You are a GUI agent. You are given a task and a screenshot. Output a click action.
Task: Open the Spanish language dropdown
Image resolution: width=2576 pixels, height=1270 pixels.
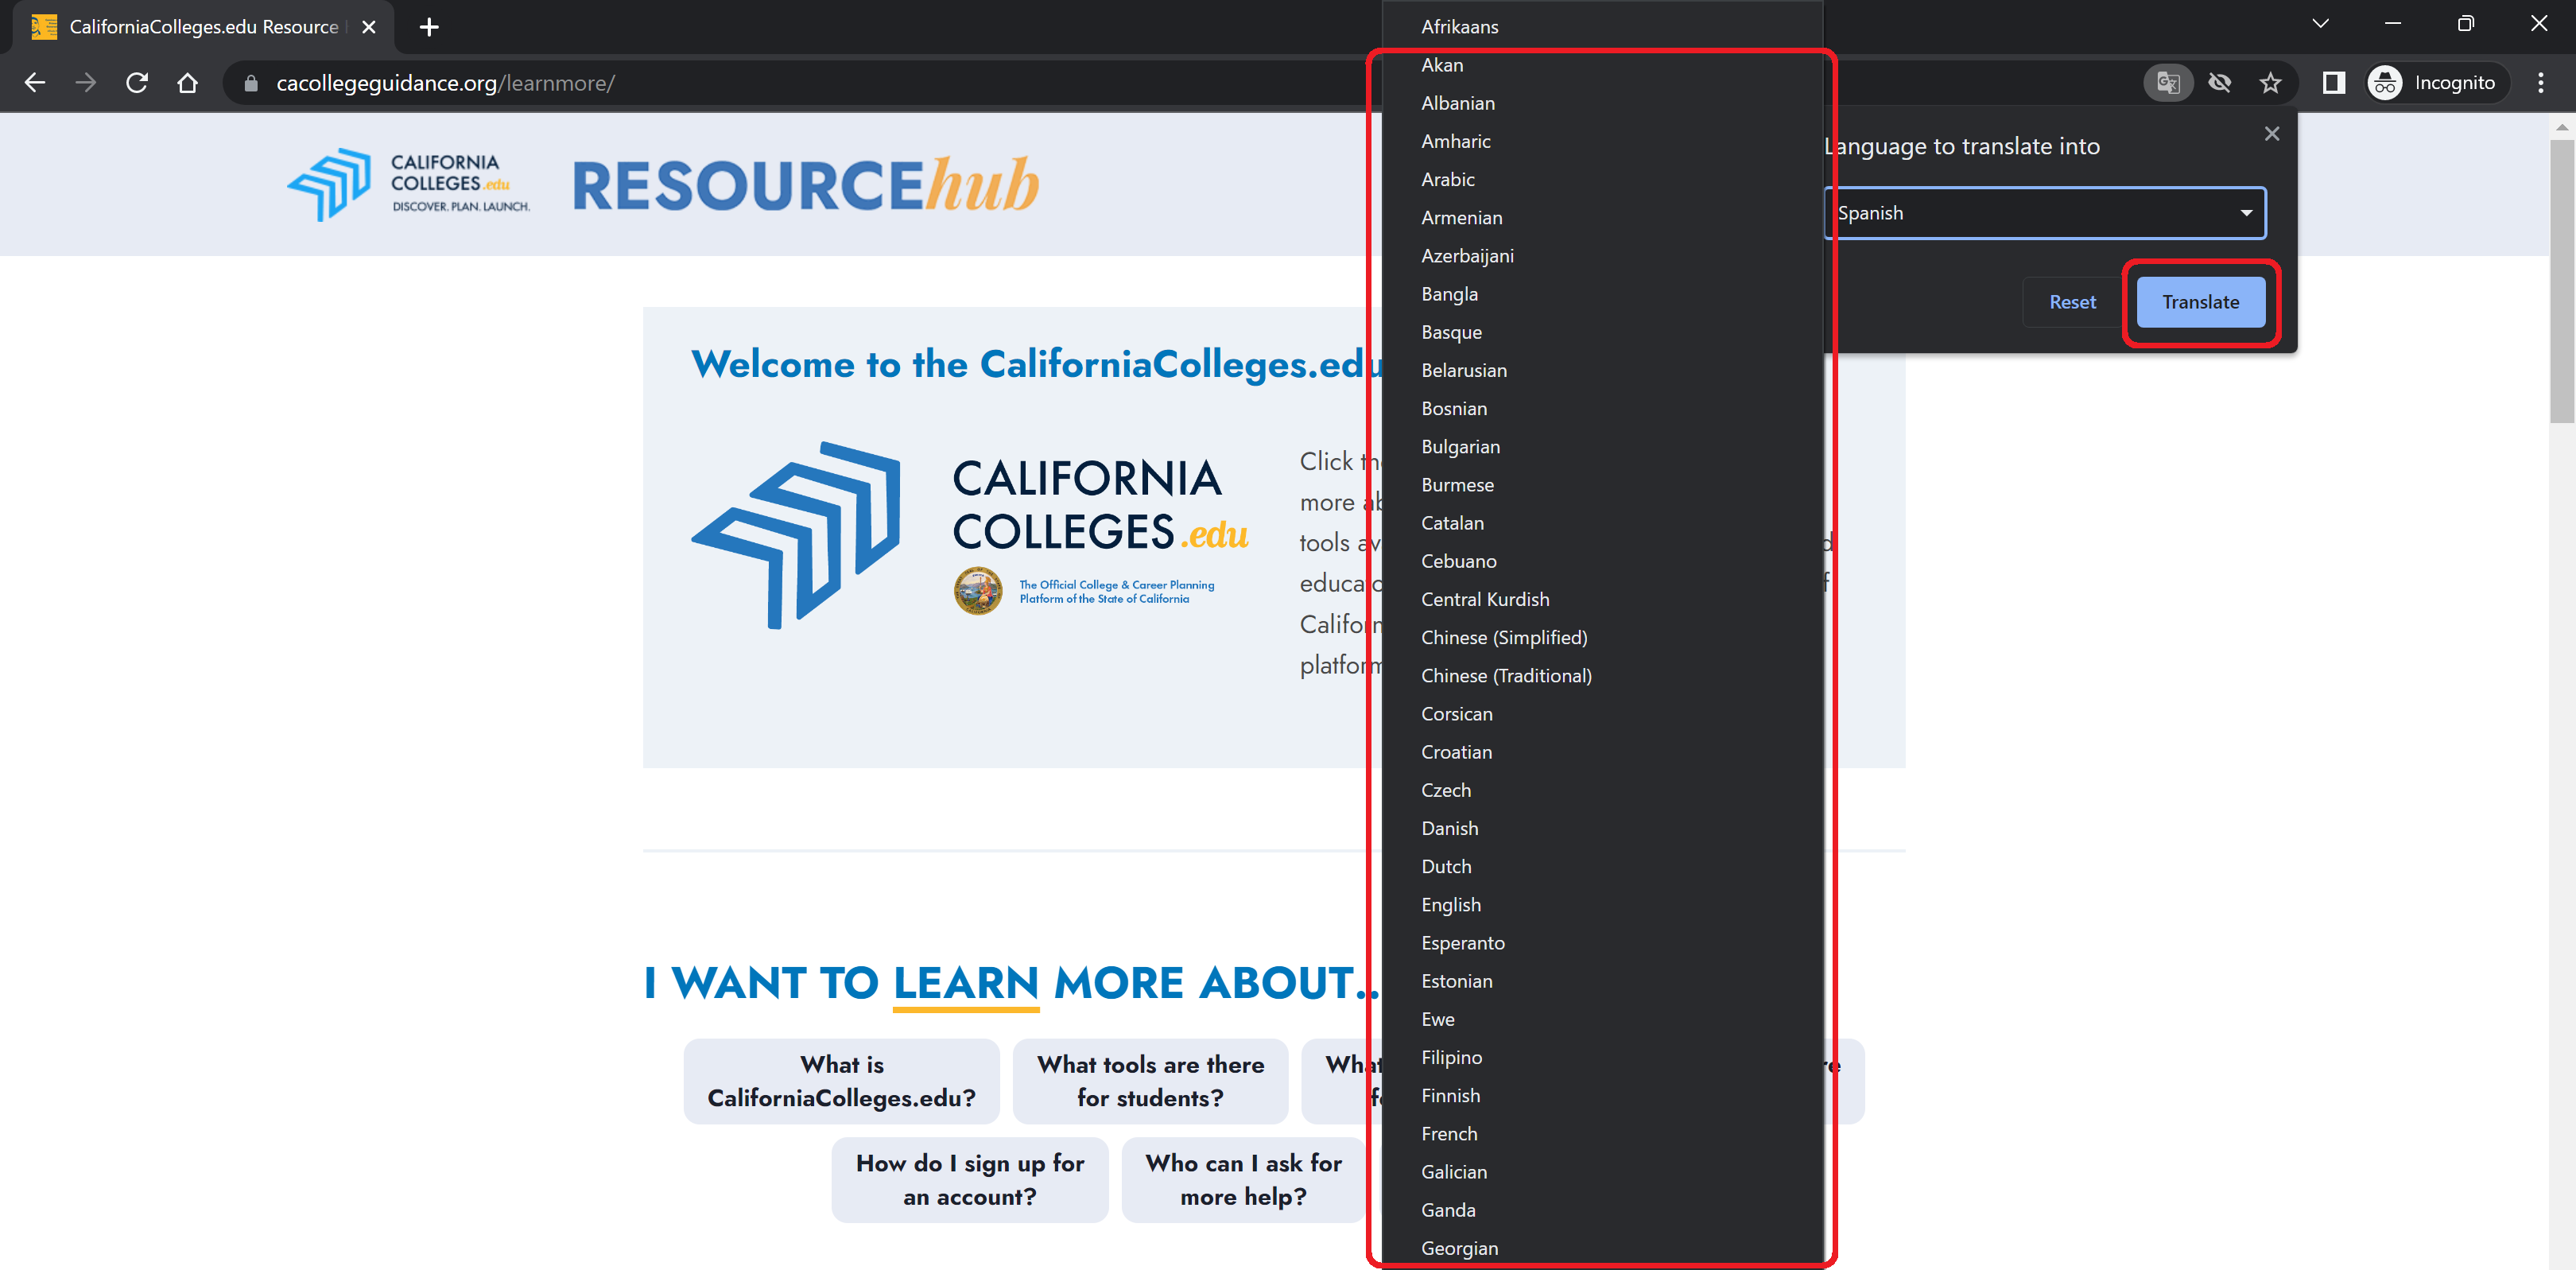[x=2044, y=213]
